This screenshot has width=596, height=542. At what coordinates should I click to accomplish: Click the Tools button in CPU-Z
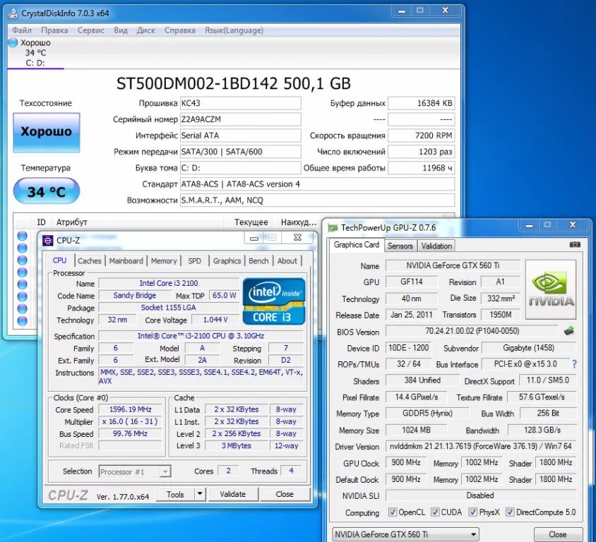click(x=175, y=494)
